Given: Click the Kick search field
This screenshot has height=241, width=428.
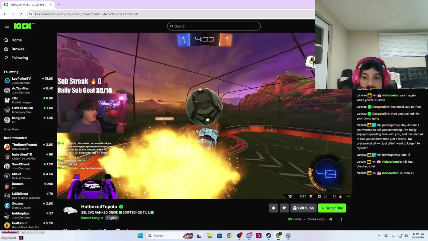Looking at the screenshot, I should pyautogui.click(x=214, y=26).
